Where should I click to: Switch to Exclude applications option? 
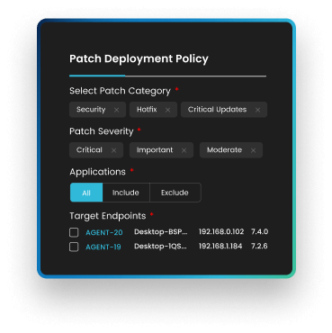pyautogui.click(x=175, y=193)
